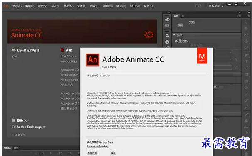This screenshot has width=252, height=156.
Task: Switch to the 输出 tab beside 时间轴
Action: tap(16, 148)
